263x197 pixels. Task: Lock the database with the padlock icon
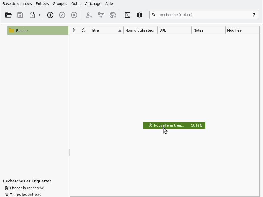coord(32,15)
